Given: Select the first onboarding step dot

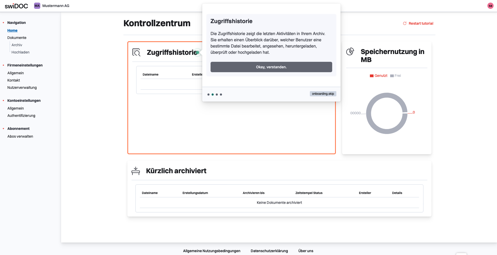Looking at the screenshot, I should [x=208, y=95].
